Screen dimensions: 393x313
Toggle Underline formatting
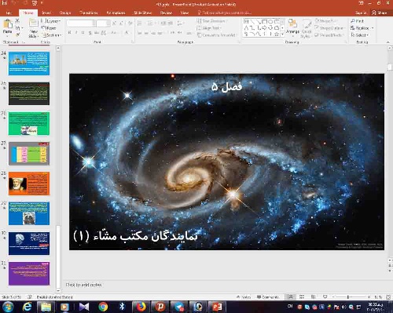click(83, 33)
